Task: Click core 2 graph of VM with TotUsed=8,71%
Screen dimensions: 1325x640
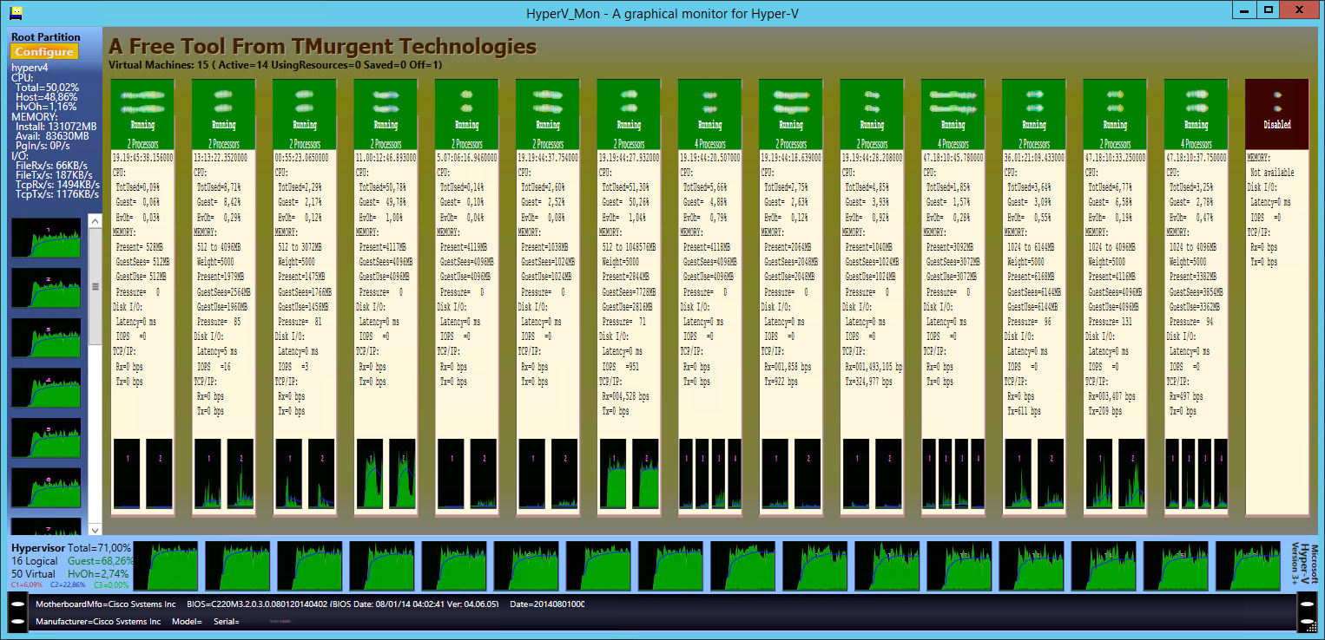Action: coord(241,473)
